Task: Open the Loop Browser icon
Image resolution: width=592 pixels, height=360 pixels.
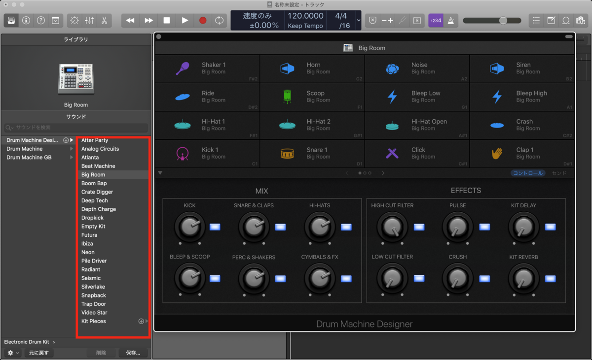Action: click(x=566, y=20)
